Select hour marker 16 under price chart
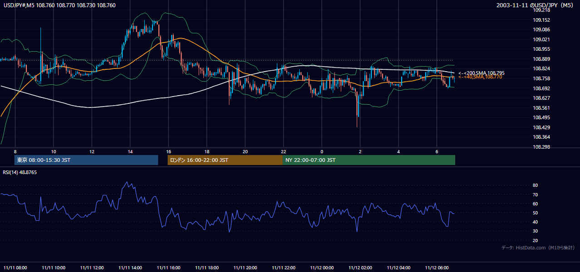This screenshot has width=580, height=272. 168,151
